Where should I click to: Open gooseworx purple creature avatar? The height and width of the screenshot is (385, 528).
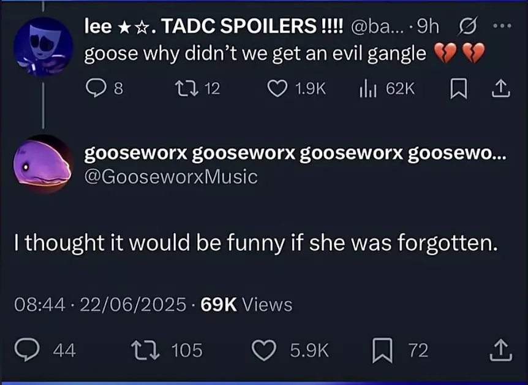[43, 164]
